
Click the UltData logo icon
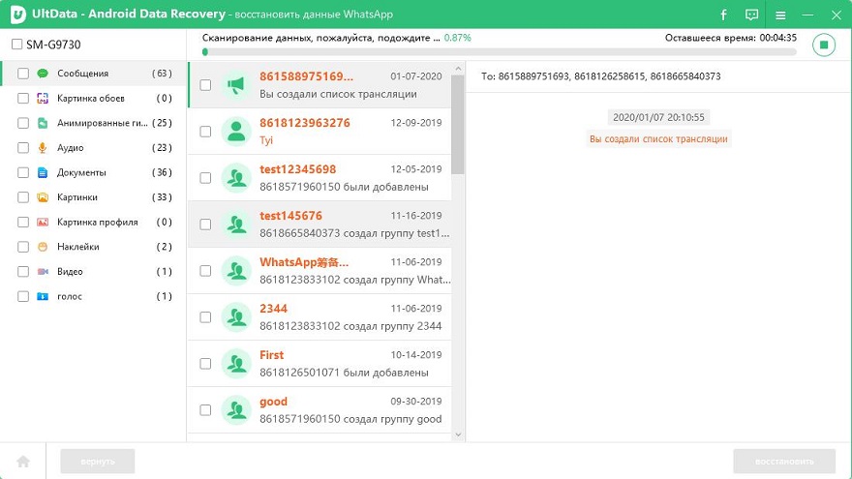point(17,15)
